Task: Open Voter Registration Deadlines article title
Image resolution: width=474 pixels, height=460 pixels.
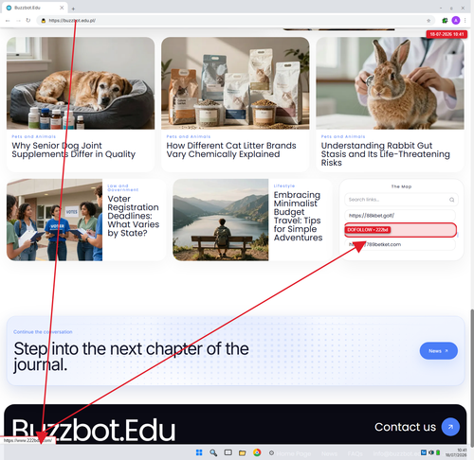Action: tap(134, 216)
